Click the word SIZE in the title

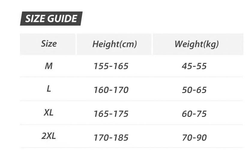point(34,18)
